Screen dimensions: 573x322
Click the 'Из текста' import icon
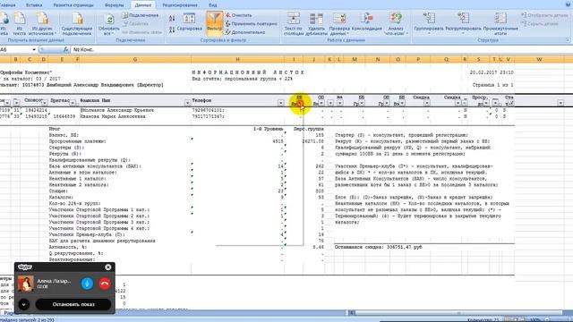[20, 24]
